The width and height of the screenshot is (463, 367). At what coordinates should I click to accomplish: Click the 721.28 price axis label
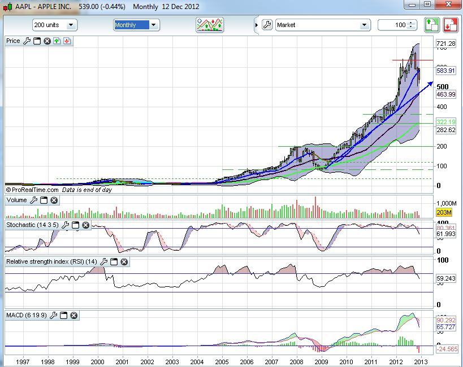click(x=446, y=43)
